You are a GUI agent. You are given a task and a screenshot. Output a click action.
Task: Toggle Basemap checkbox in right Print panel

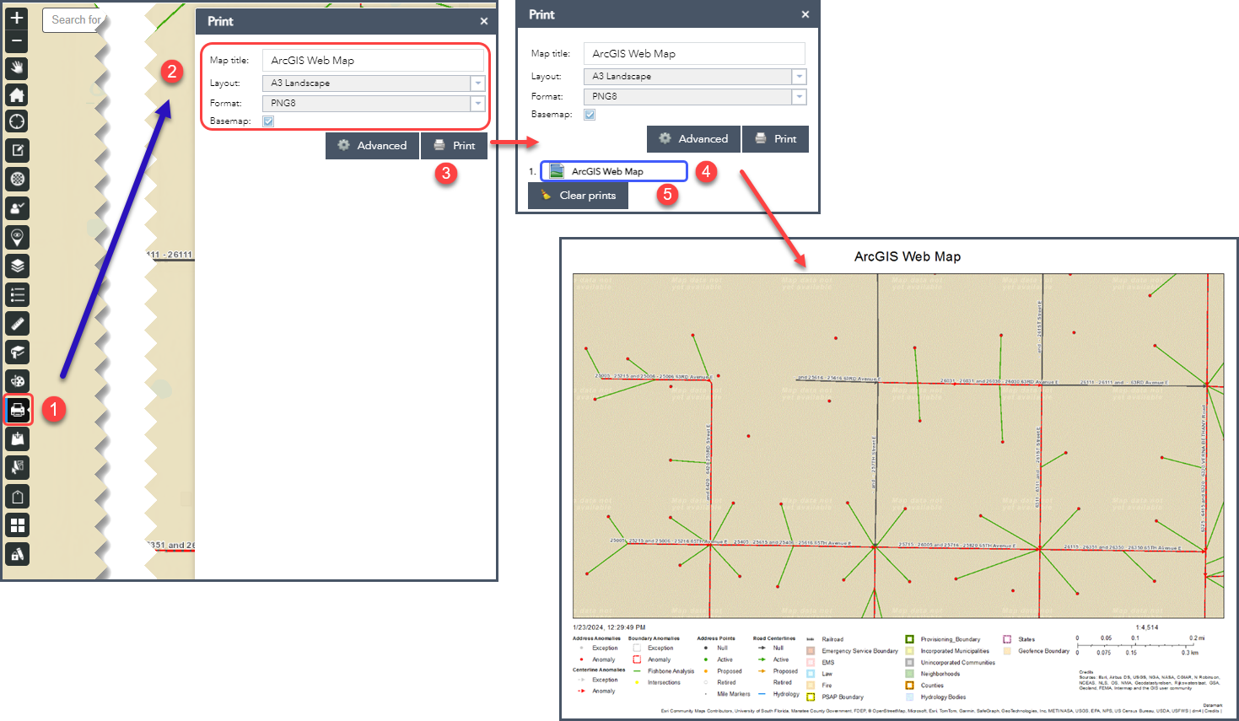590,115
